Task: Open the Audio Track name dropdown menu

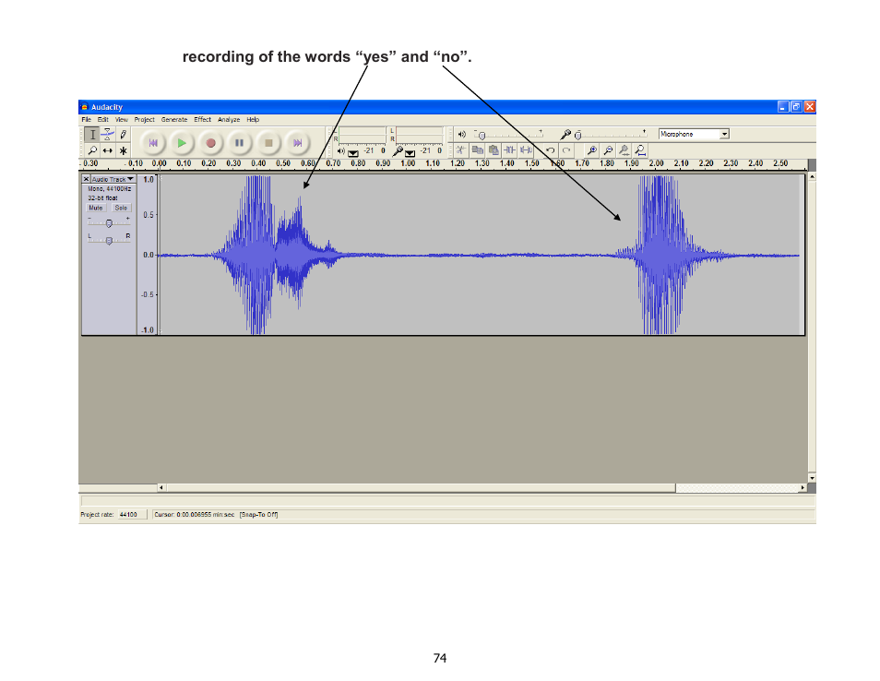Action: tap(113, 179)
